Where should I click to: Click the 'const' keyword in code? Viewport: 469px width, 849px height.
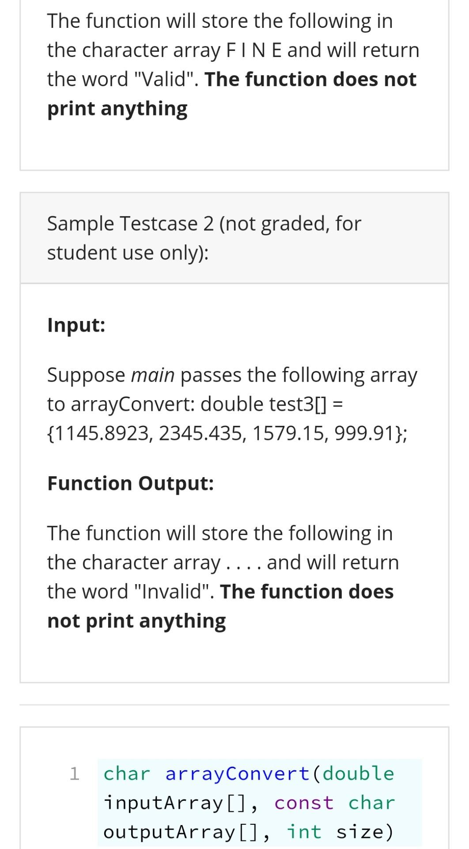304,803
